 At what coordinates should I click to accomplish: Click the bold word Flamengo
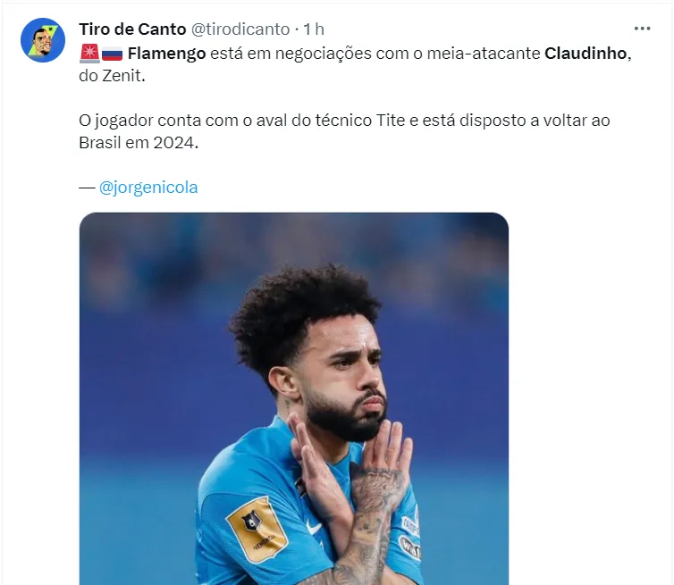167,54
